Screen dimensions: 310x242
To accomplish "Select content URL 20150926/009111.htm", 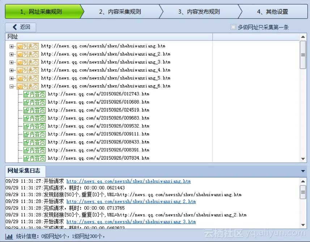I will (98, 134).
